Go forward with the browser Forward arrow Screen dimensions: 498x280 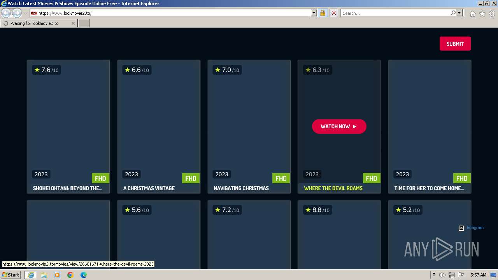click(x=17, y=13)
